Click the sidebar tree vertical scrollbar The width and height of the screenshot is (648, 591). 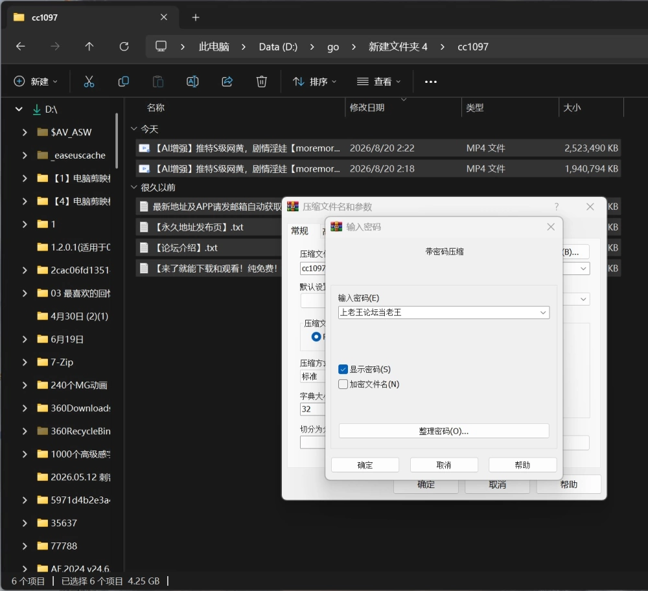click(117, 140)
